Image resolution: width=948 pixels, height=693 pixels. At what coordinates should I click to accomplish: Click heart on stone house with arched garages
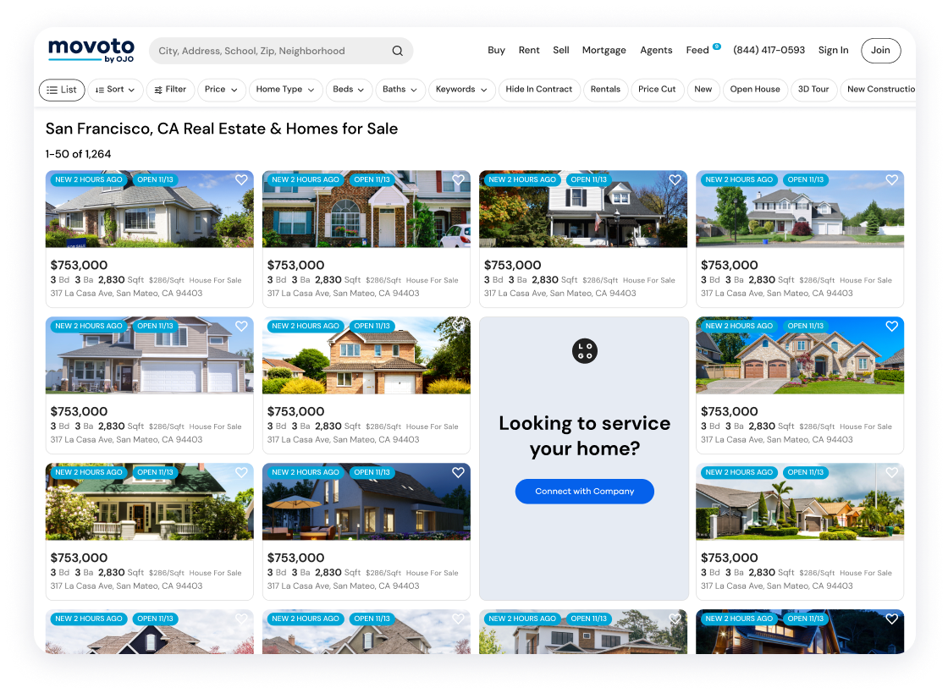coord(892,327)
